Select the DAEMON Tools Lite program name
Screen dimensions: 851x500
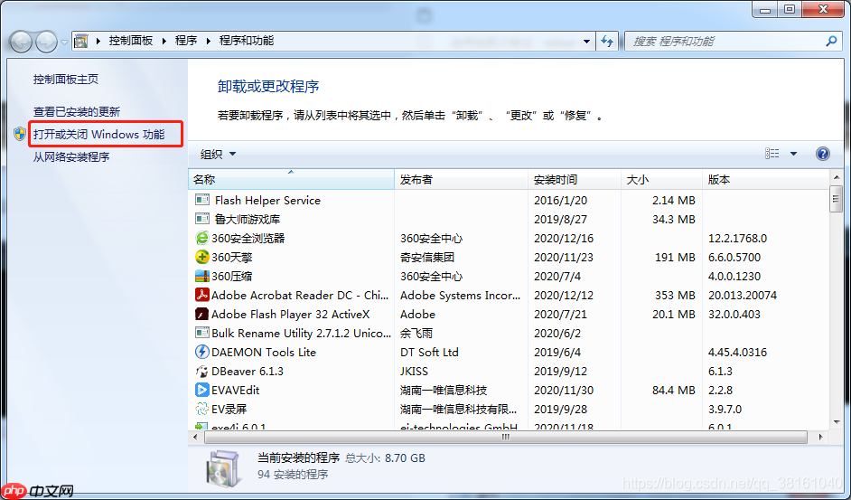coord(264,353)
